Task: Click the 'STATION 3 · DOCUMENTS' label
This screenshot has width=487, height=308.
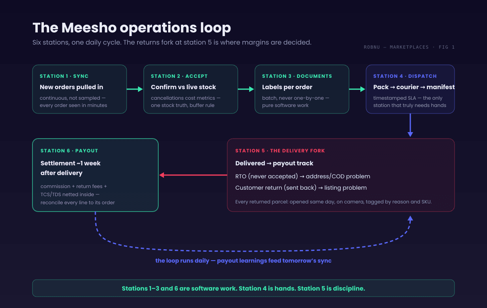Action: point(297,76)
